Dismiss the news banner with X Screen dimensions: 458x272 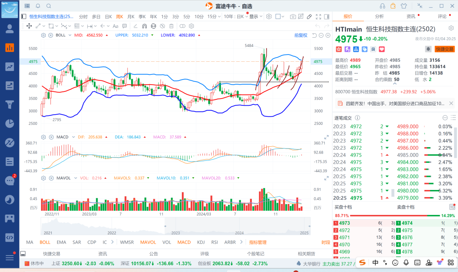tap(451, 103)
